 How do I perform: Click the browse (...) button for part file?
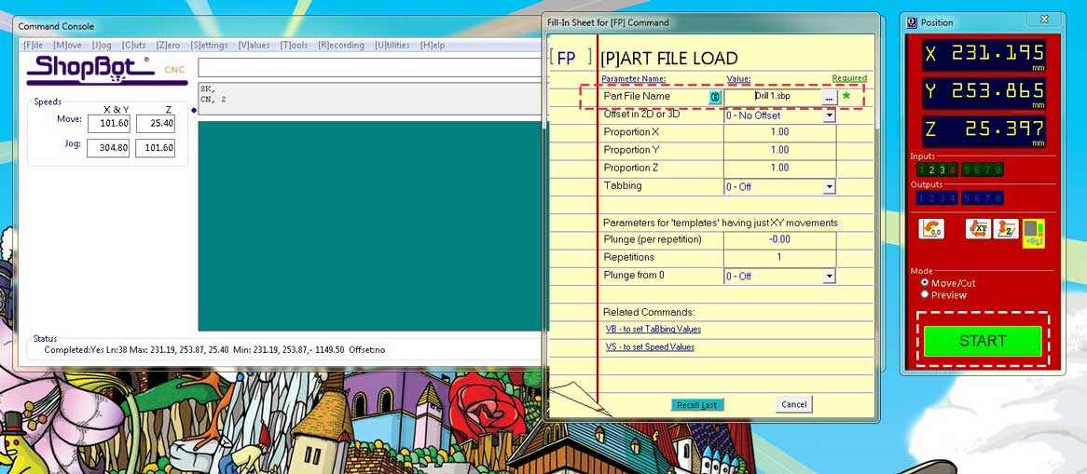pos(829,98)
